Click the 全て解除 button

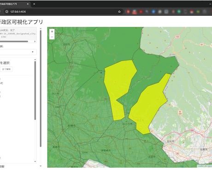click(x=6, y=69)
